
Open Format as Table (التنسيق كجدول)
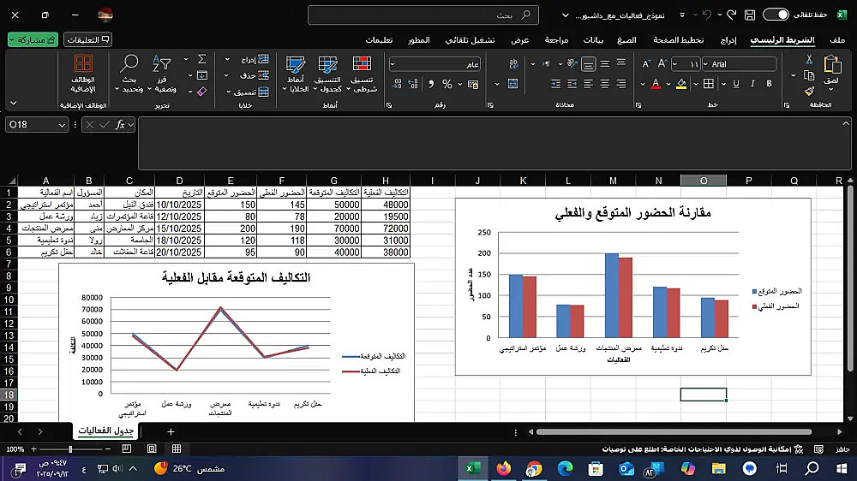pos(328,74)
